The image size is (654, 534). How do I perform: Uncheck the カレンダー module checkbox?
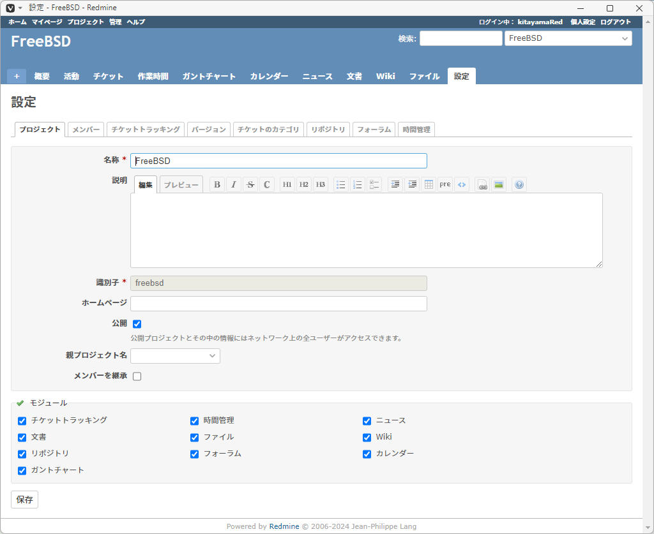(x=367, y=454)
